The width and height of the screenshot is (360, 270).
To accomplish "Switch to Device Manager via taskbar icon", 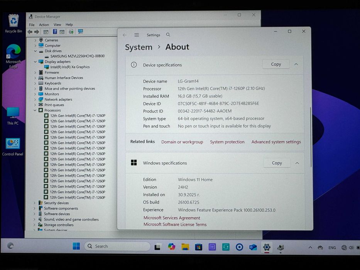I will click(281, 248).
